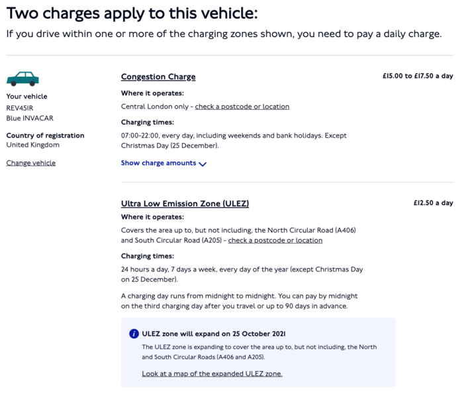Check a postcode for Congestion Charge zone
Screen dimensions: 470x397
pos(242,107)
